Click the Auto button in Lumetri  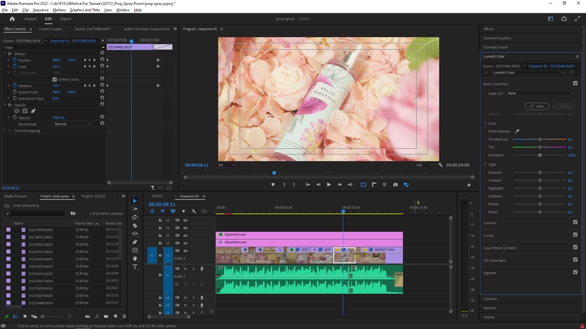coord(537,106)
